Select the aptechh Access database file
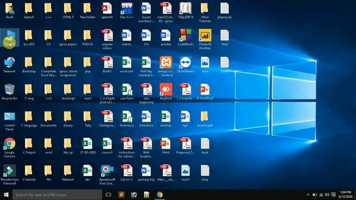 point(107,11)
